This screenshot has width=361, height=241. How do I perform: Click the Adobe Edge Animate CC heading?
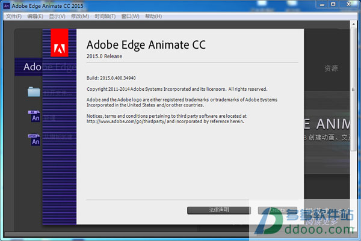[146, 45]
